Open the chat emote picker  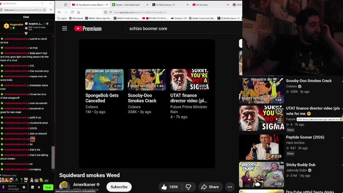click(24, 187)
